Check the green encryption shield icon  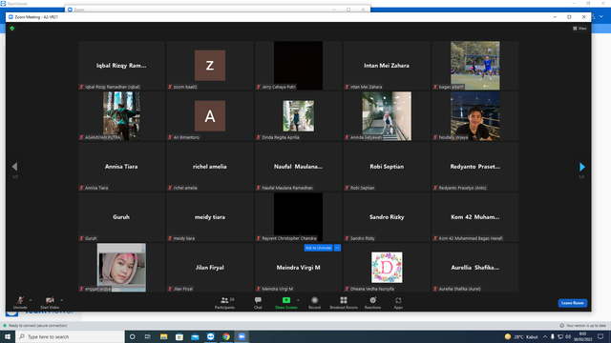tap(12, 29)
